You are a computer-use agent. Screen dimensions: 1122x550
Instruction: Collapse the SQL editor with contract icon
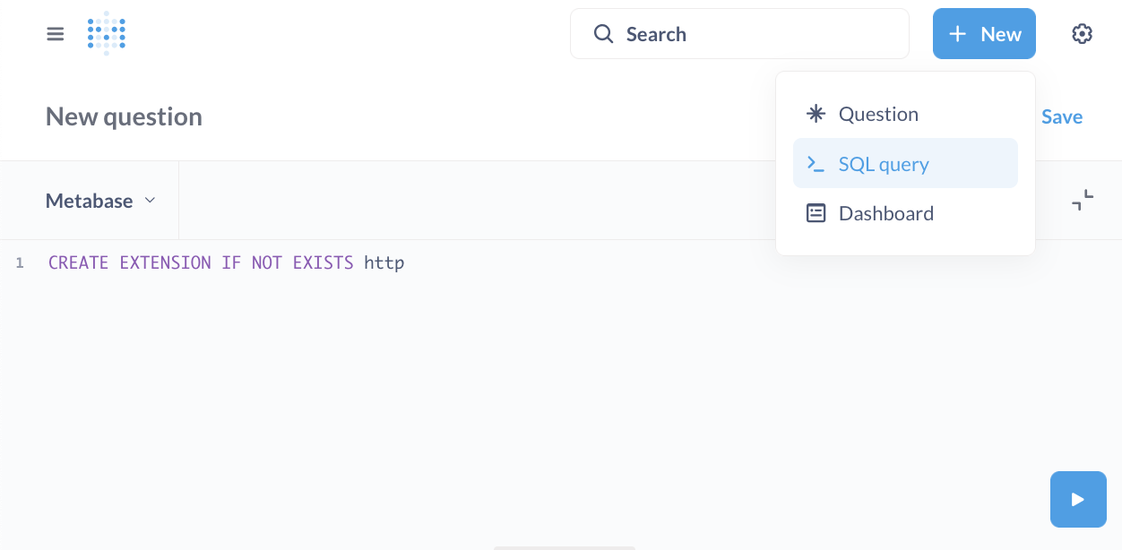[1083, 200]
